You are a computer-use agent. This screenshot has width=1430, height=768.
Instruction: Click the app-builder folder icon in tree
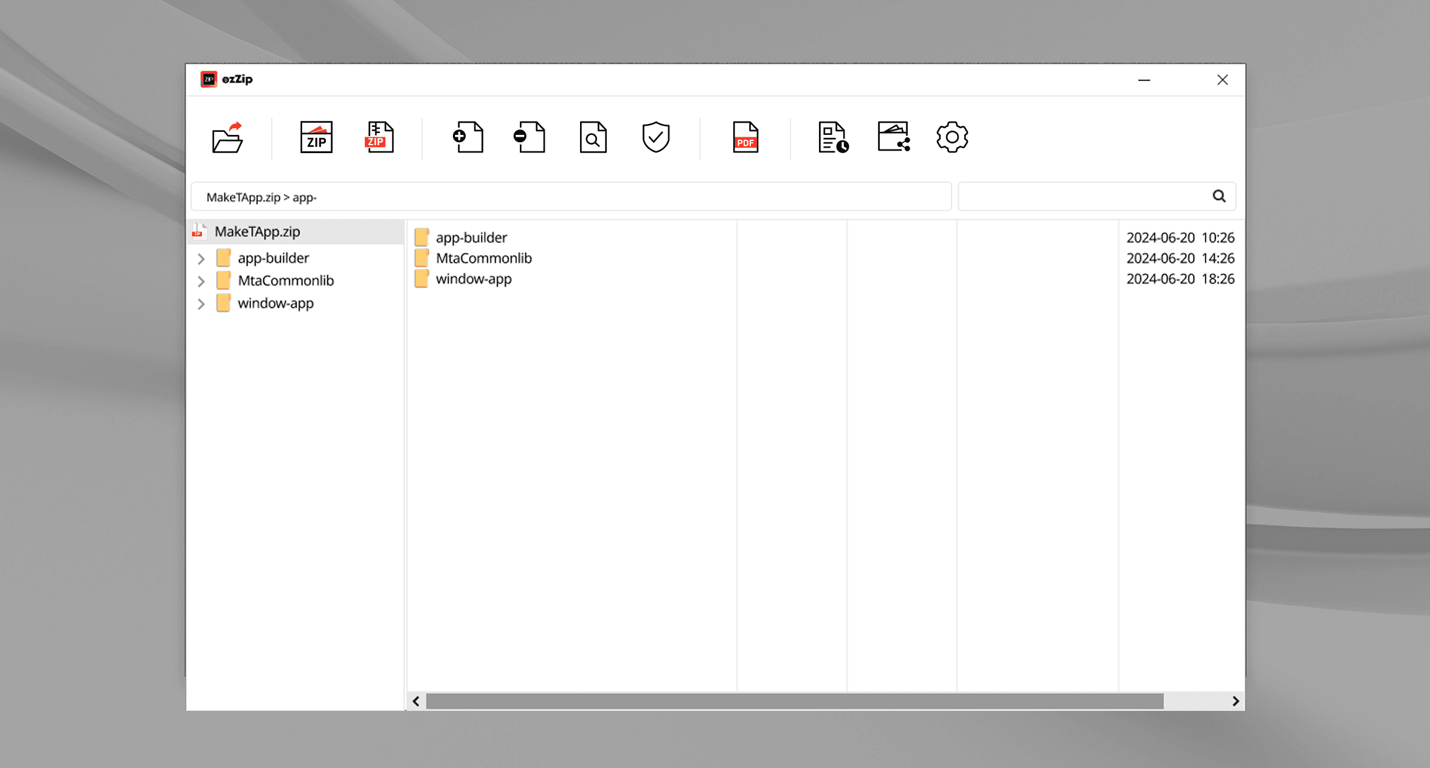(x=224, y=258)
